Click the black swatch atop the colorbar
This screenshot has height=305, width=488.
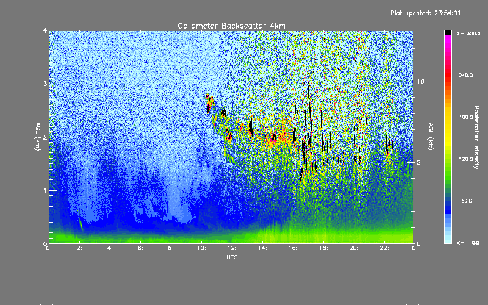(448, 33)
